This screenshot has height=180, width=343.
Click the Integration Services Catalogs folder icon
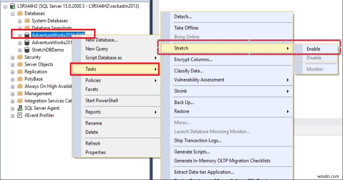pyautogui.click(x=20, y=101)
